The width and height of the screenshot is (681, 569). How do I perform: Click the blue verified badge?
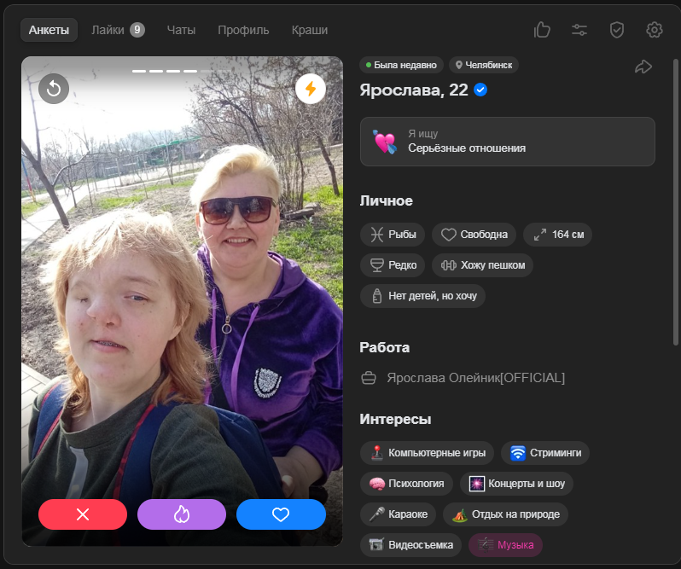(x=480, y=90)
